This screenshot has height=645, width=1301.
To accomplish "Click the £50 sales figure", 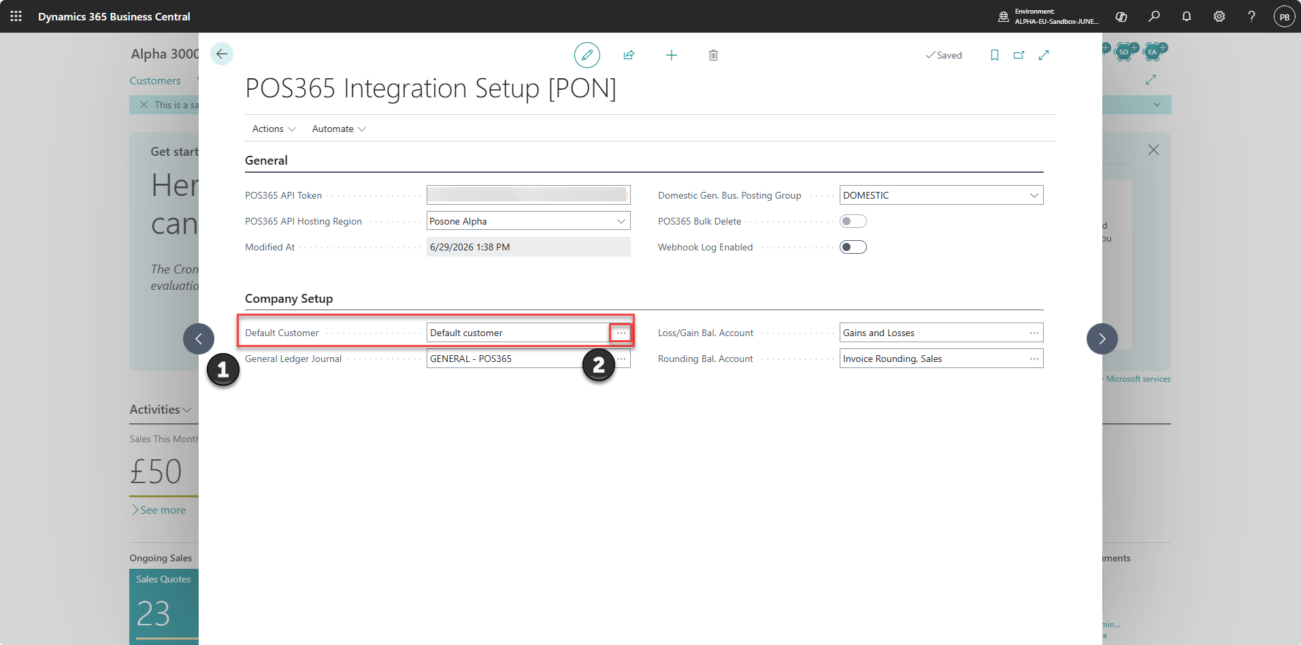I will click(x=156, y=472).
